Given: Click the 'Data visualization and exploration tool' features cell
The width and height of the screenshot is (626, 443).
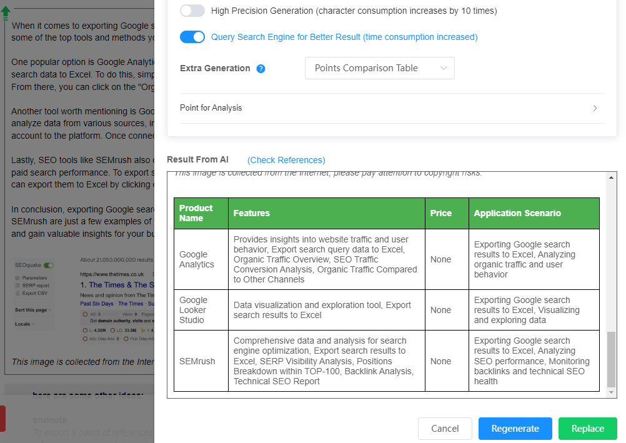Looking at the screenshot, I should click(x=327, y=311).
